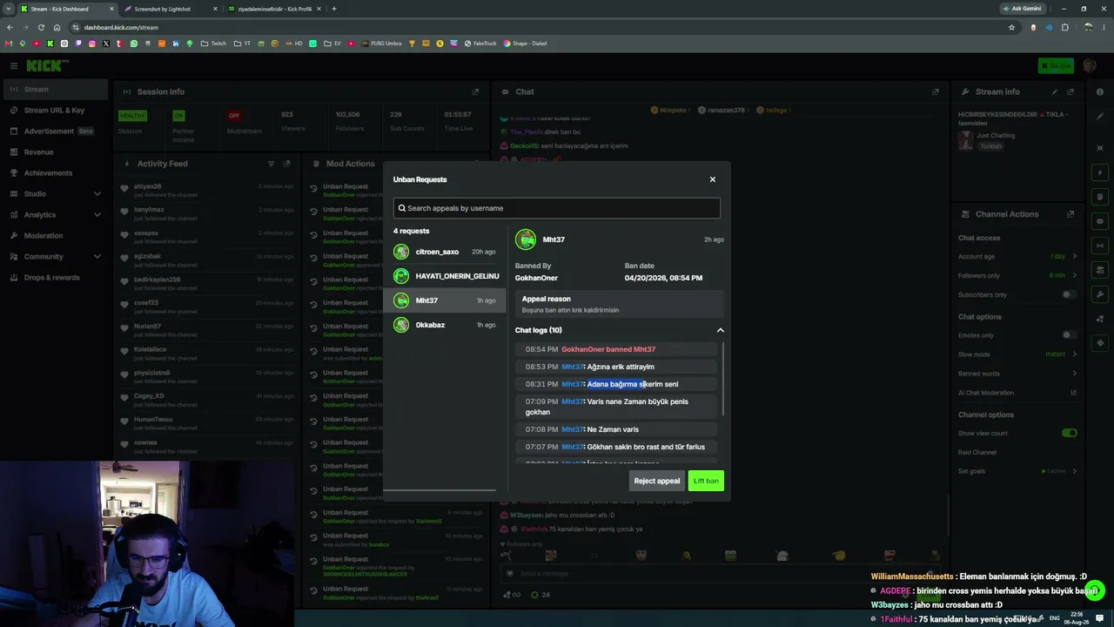
Task: Pop out the Chat panel
Action: click(936, 91)
